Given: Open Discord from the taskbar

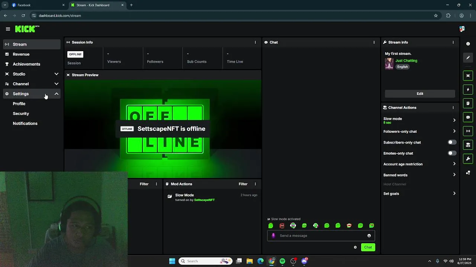Looking at the screenshot, I should 304,261.
